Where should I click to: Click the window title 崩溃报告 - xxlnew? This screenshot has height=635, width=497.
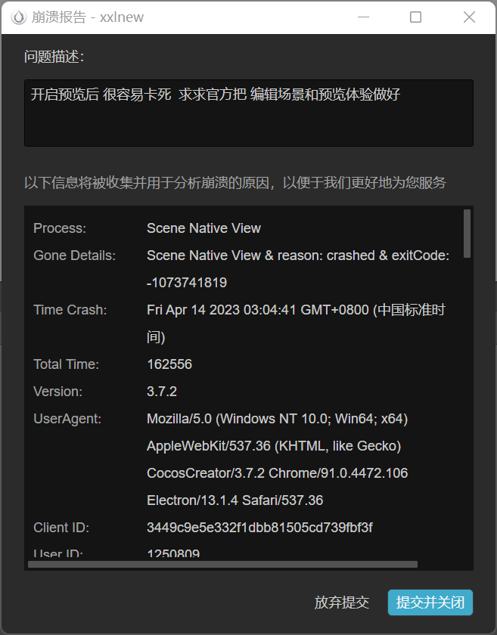point(88,17)
